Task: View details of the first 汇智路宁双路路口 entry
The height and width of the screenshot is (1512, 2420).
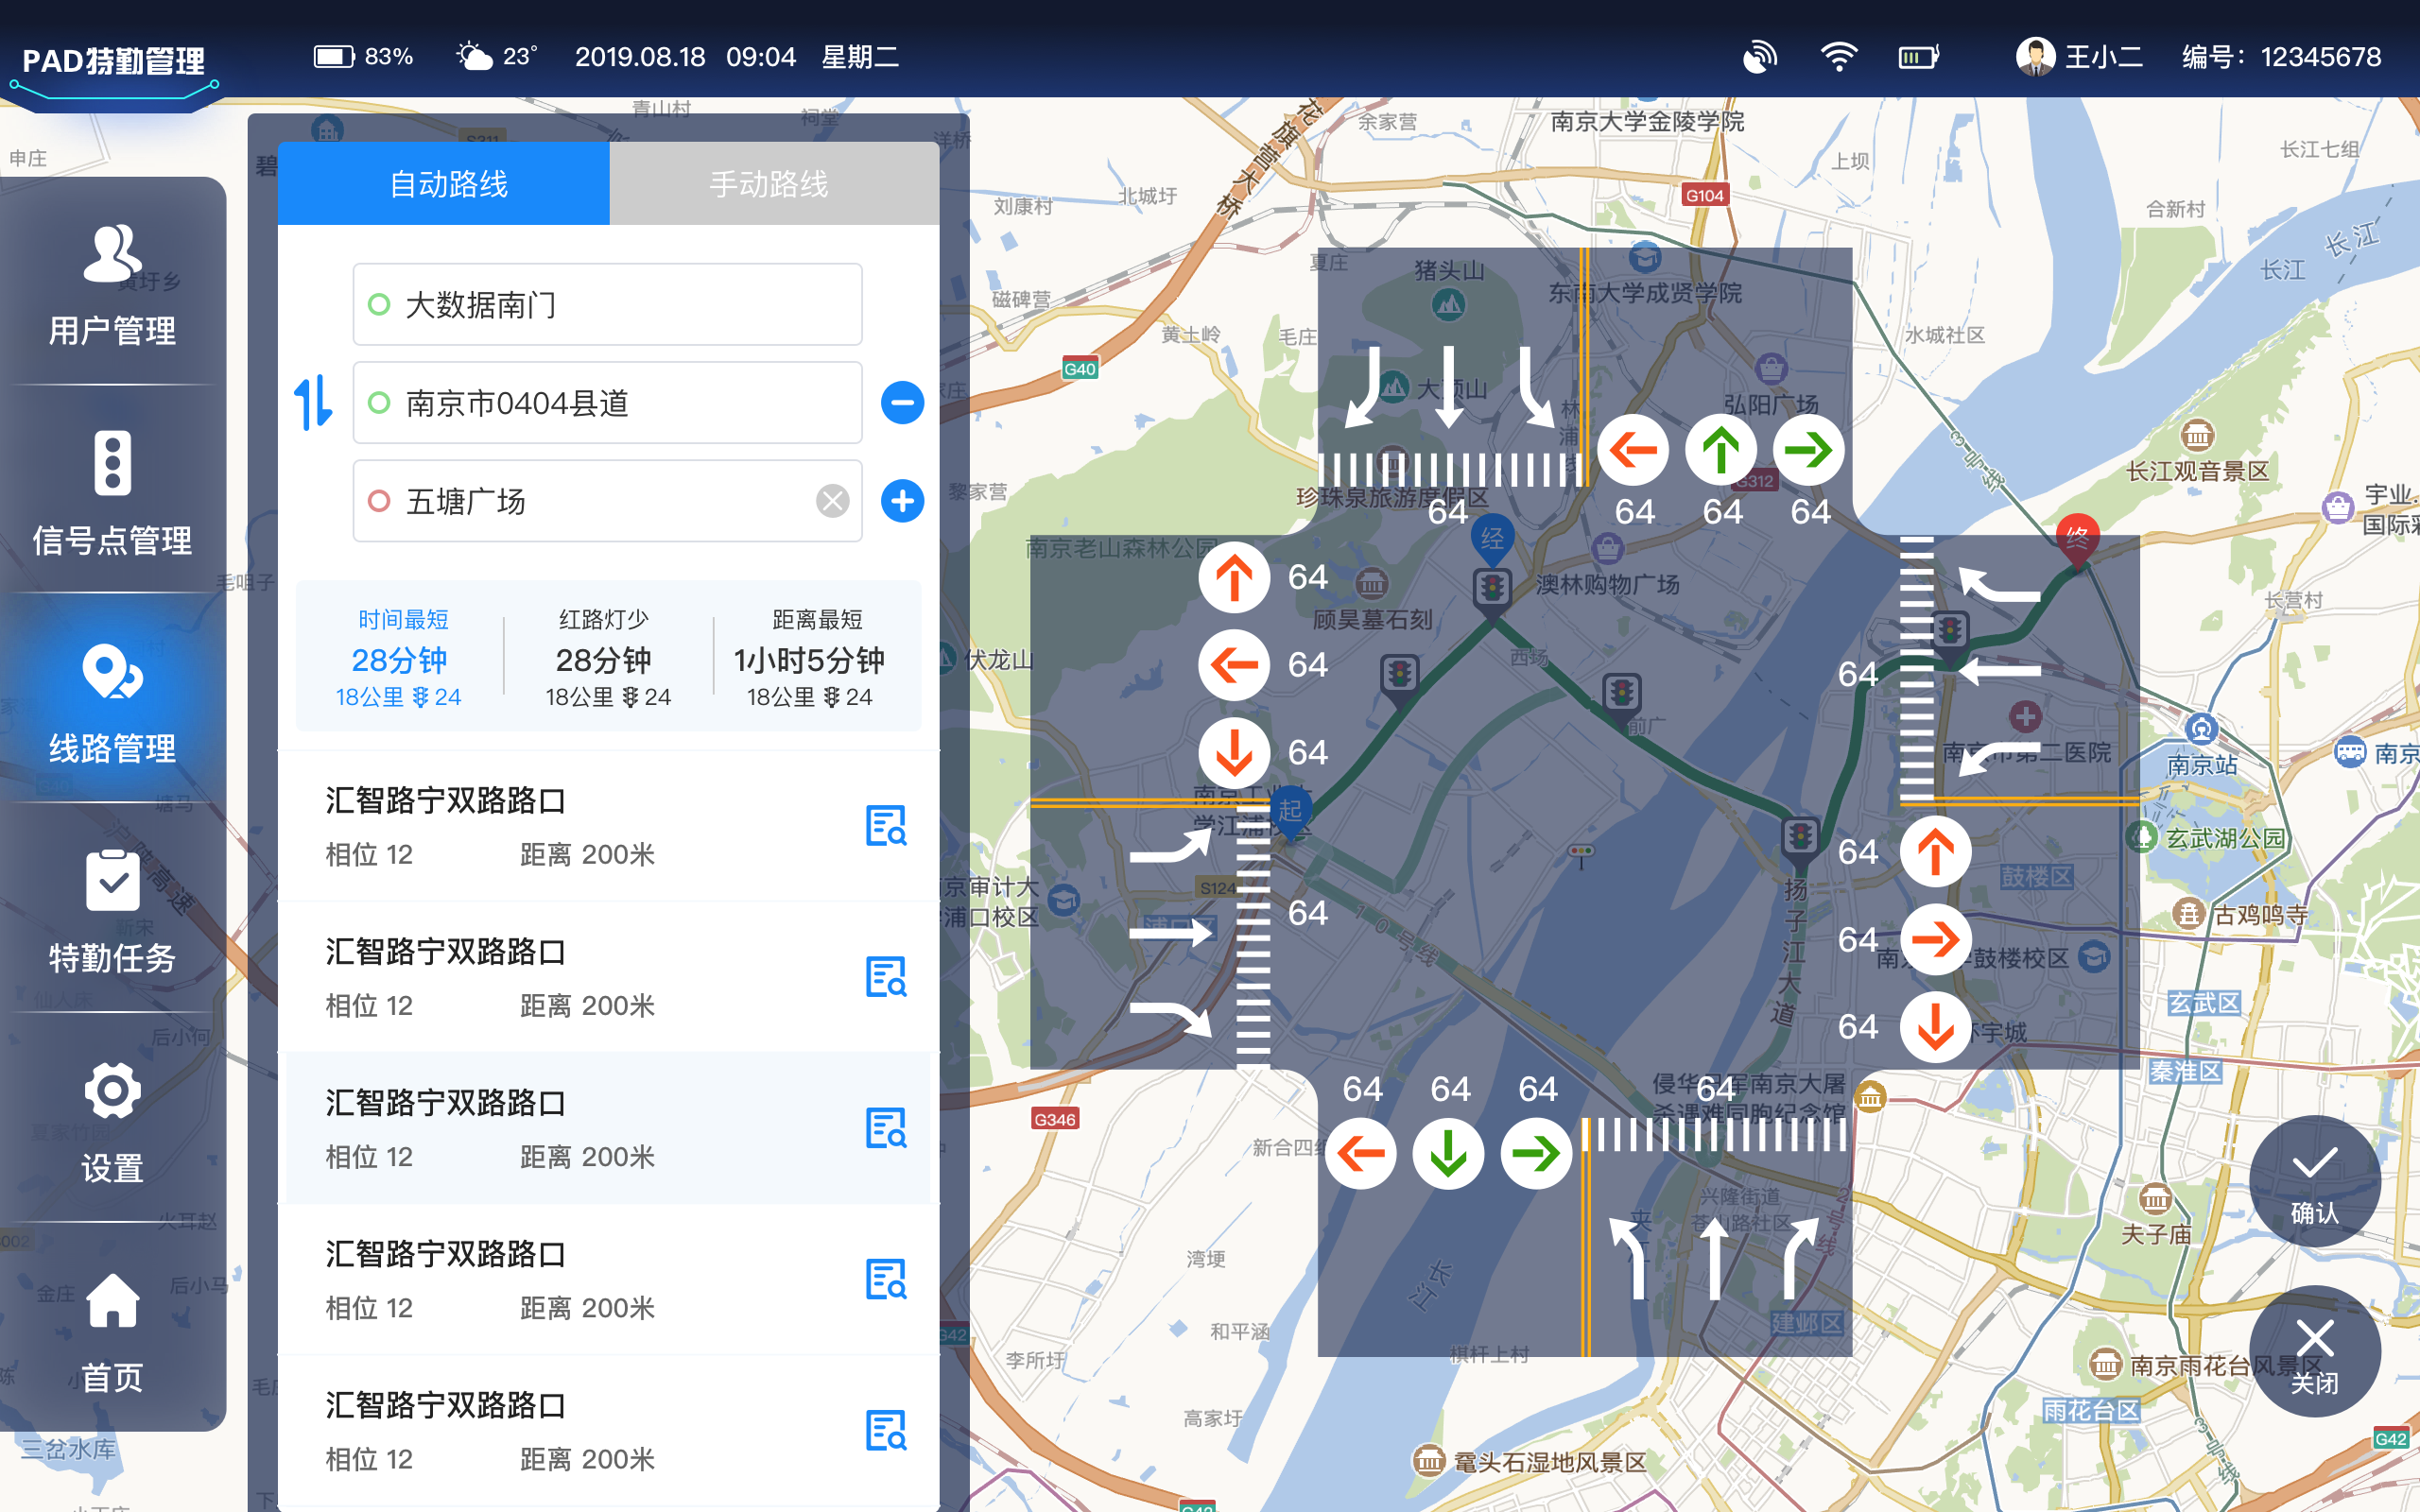Action: point(886,826)
